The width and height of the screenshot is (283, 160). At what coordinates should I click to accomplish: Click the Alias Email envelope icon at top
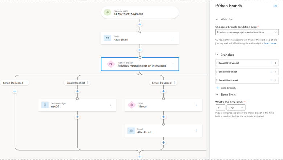tap(107, 38)
